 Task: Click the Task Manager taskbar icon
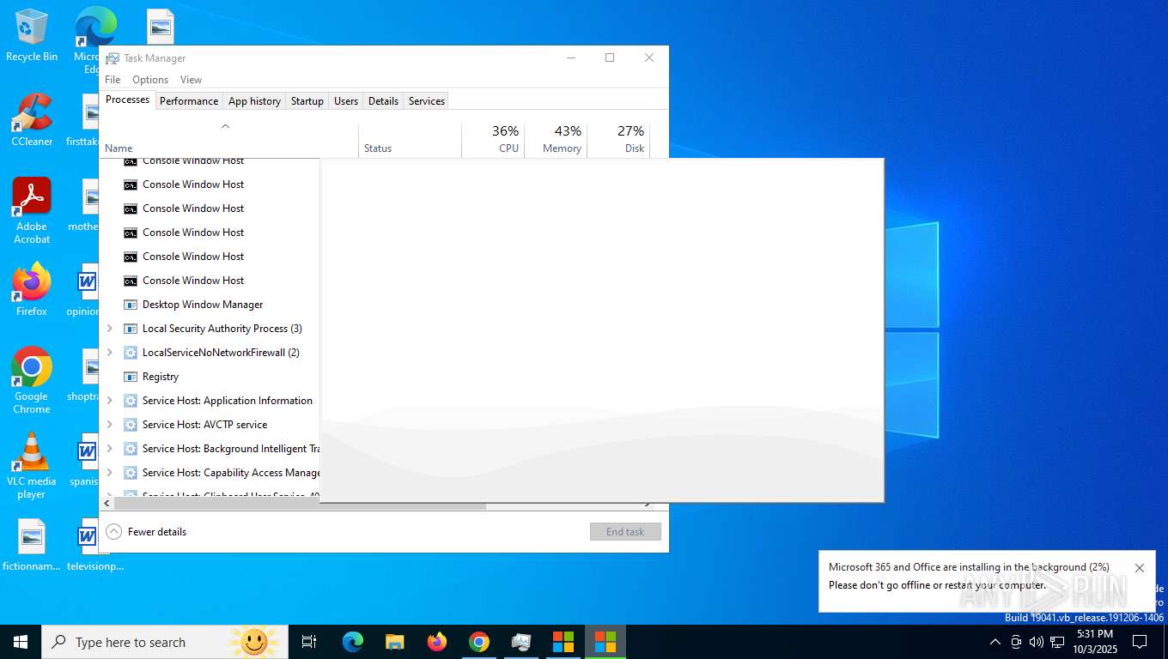click(x=521, y=642)
